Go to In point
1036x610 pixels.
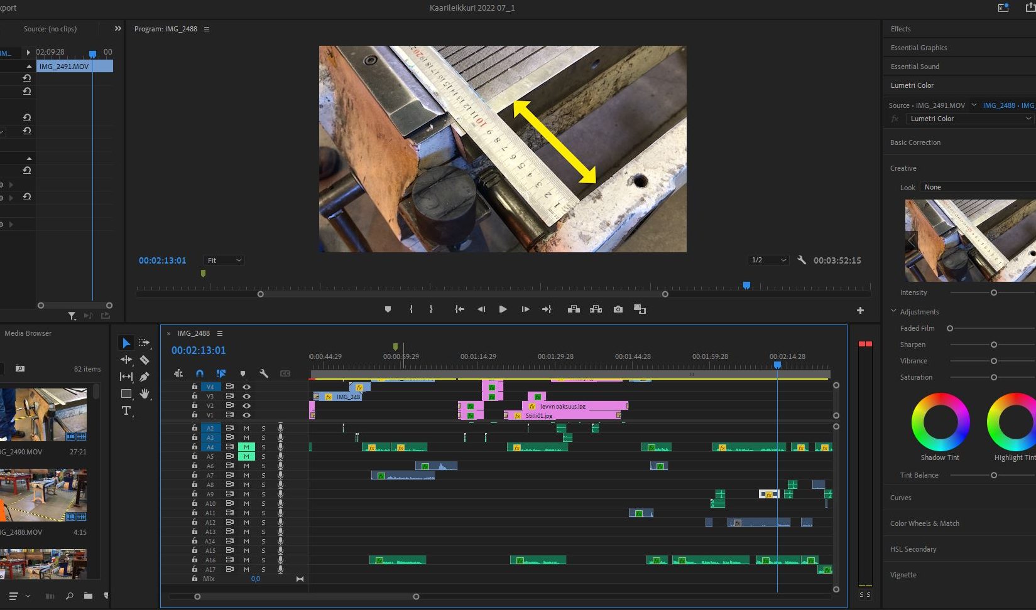[x=459, y=309]
